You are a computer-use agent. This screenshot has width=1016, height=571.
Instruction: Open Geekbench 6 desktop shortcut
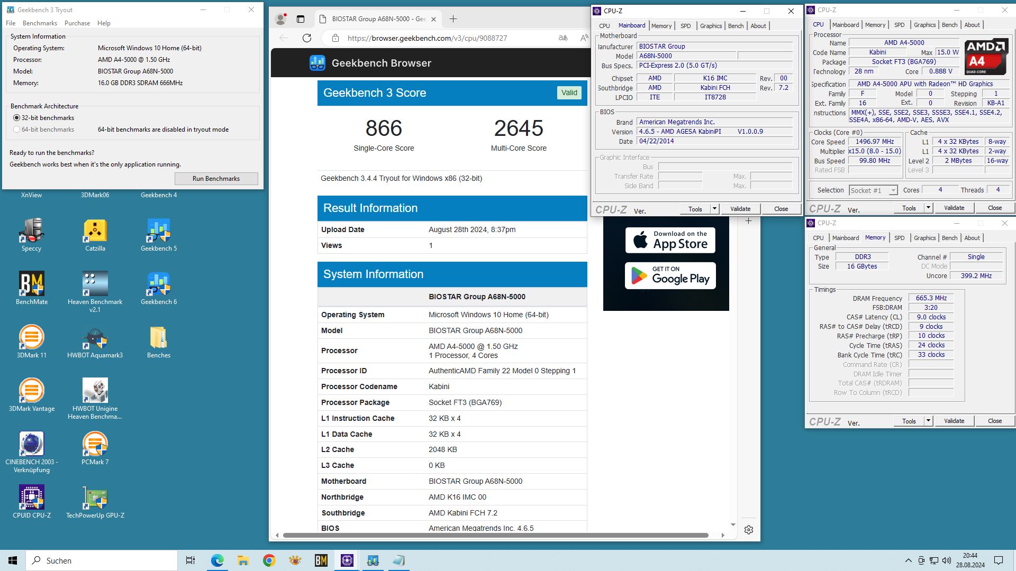click(x=159, y=288)
